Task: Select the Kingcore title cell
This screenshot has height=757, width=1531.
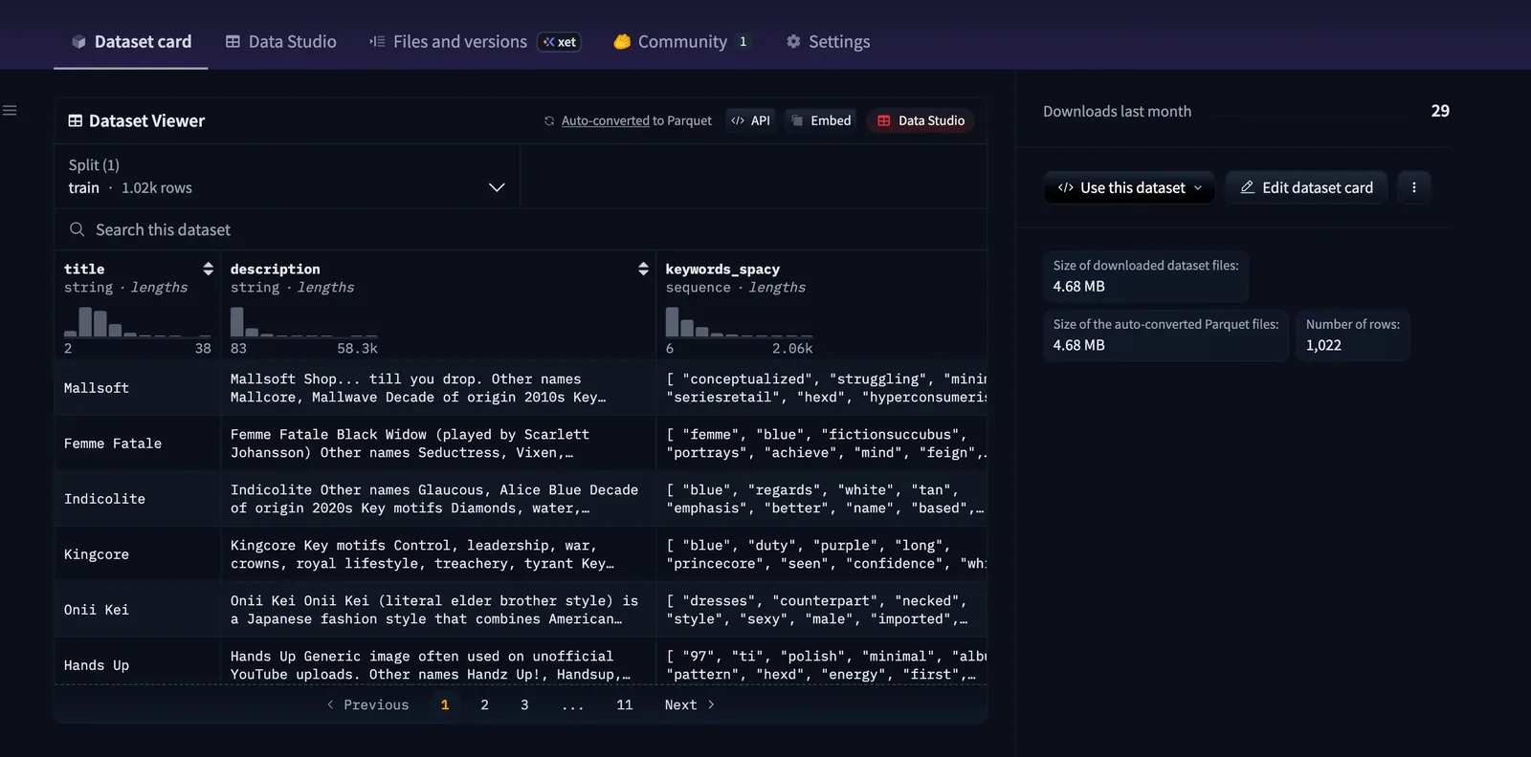Action: pyautogui.click(x=138, y=554)
